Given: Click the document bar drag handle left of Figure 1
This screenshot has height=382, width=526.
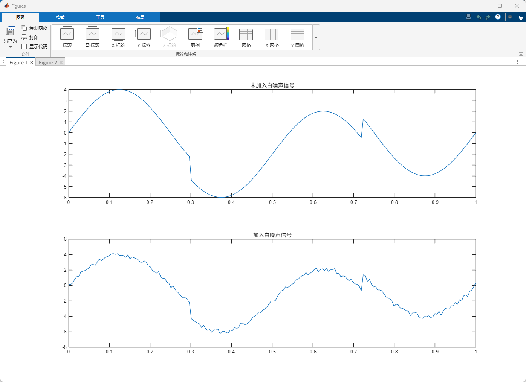Looking at the screenshot, I should point(3,62).
